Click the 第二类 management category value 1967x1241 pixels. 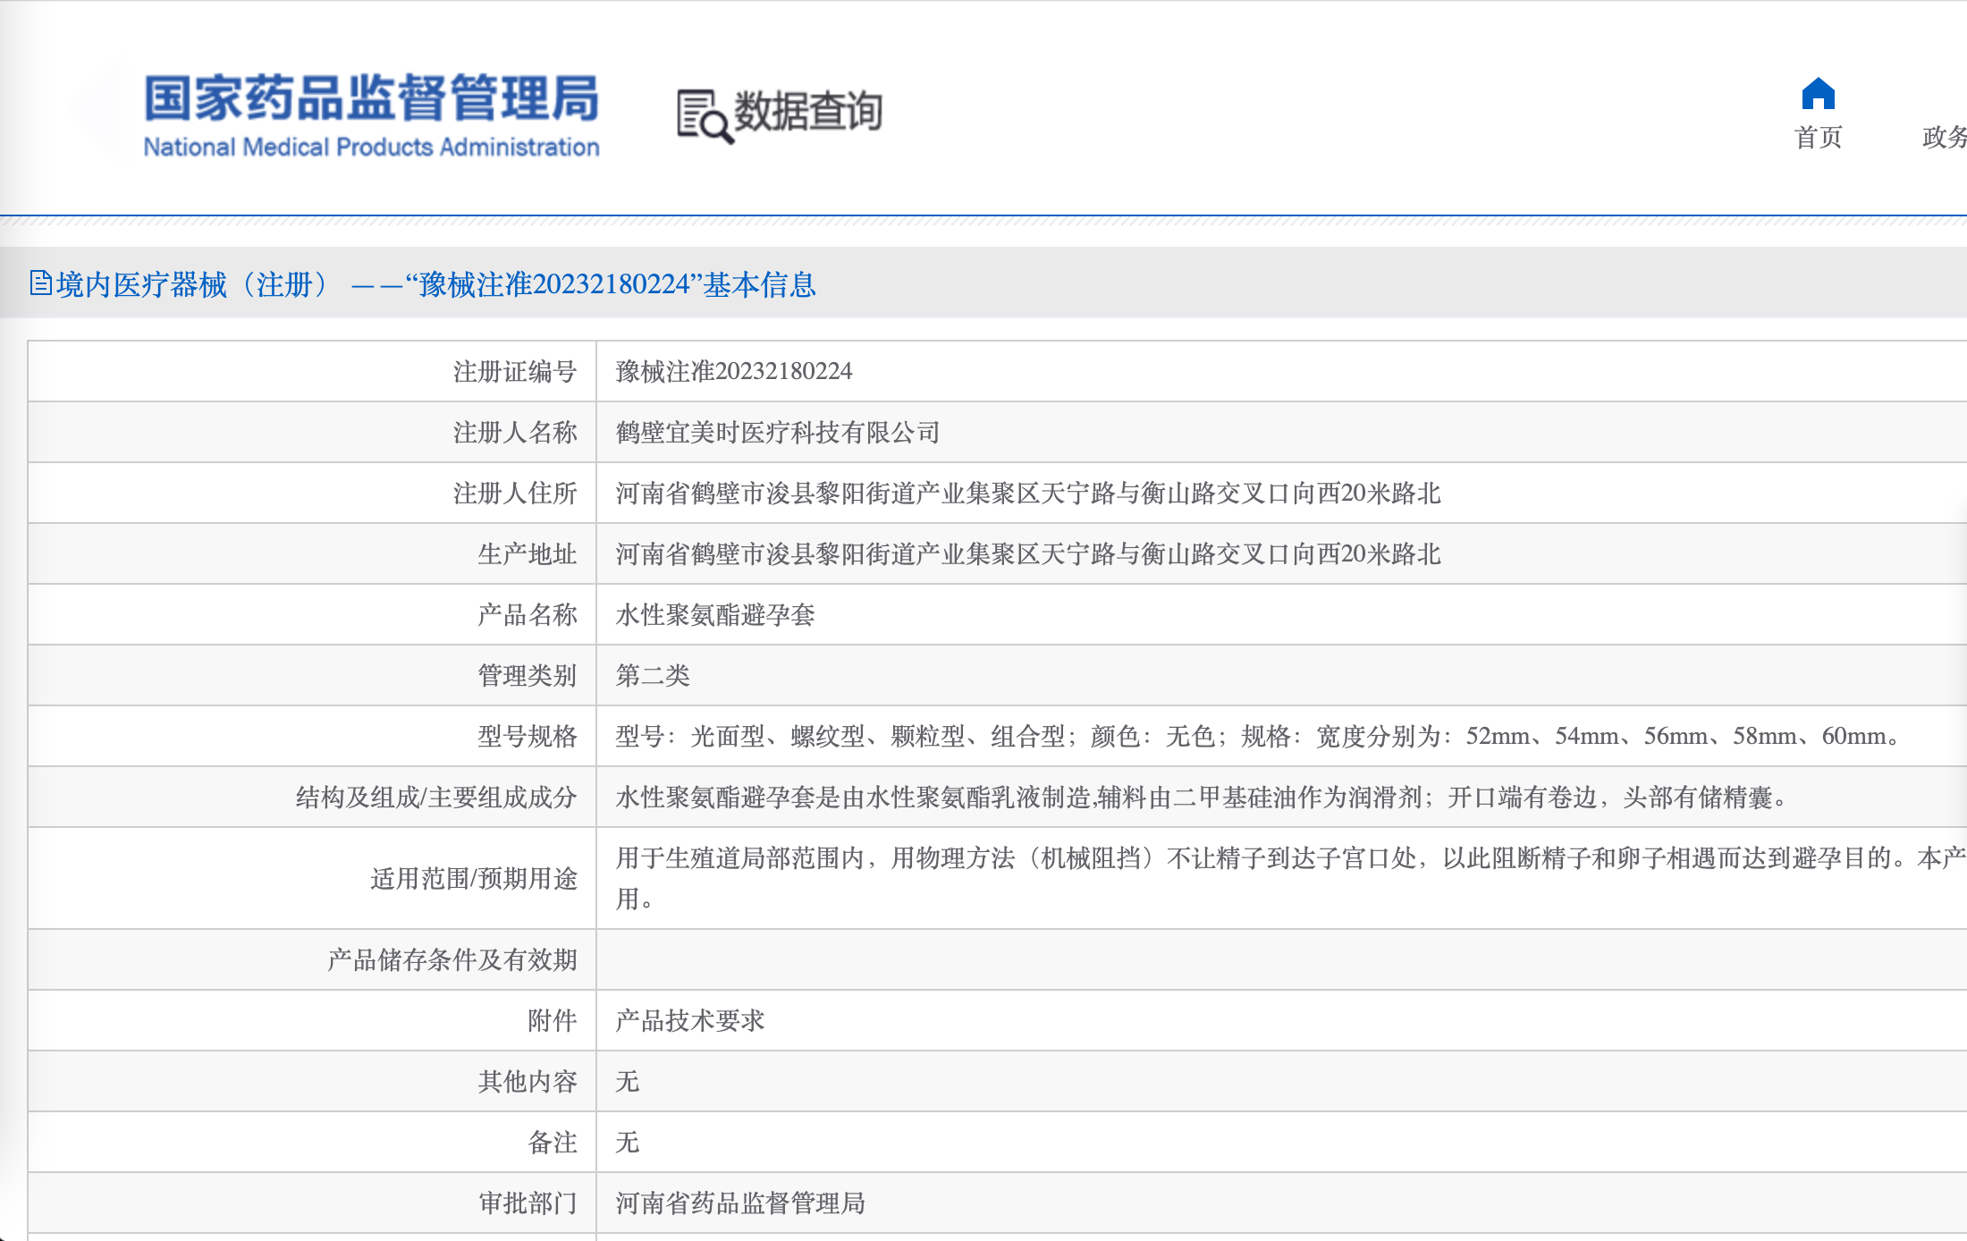[652, 676]
